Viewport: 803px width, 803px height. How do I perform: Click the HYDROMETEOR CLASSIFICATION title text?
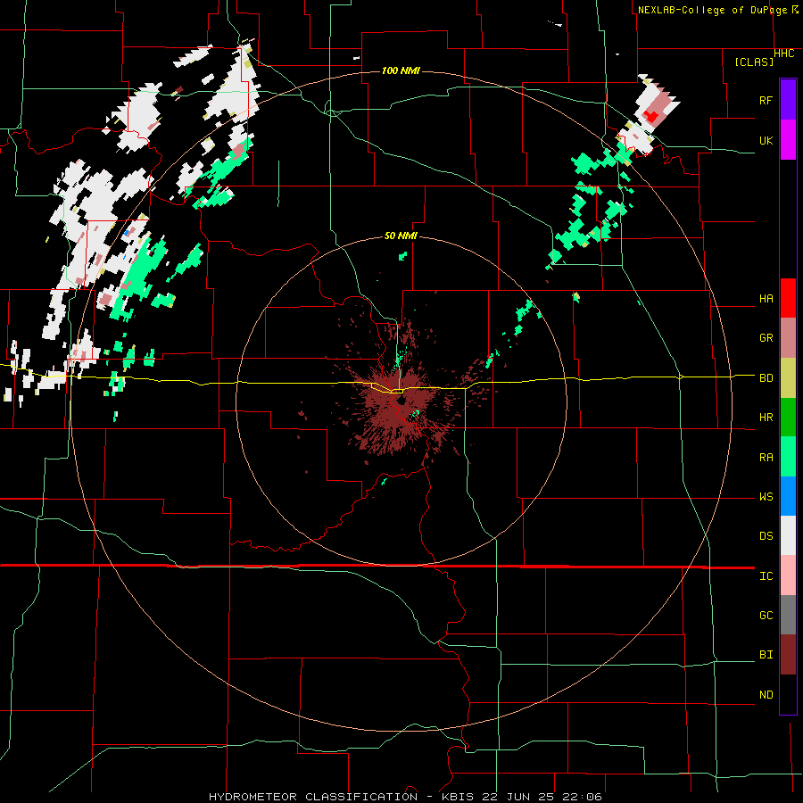(x=313, y=797)
